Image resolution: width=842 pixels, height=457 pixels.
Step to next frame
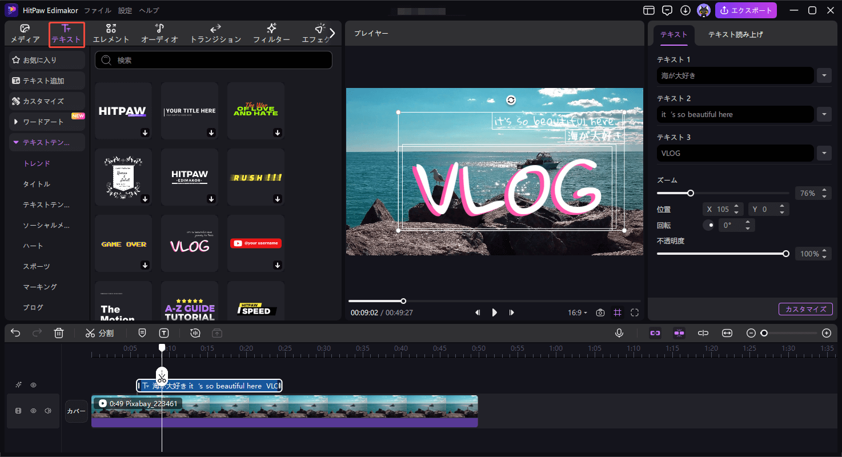(x=512, y=312)
